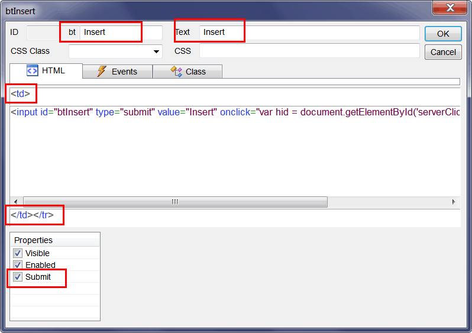Click the opening <td> tag text
This screenshot has width=472, height=333.
(x=20, y=93)
